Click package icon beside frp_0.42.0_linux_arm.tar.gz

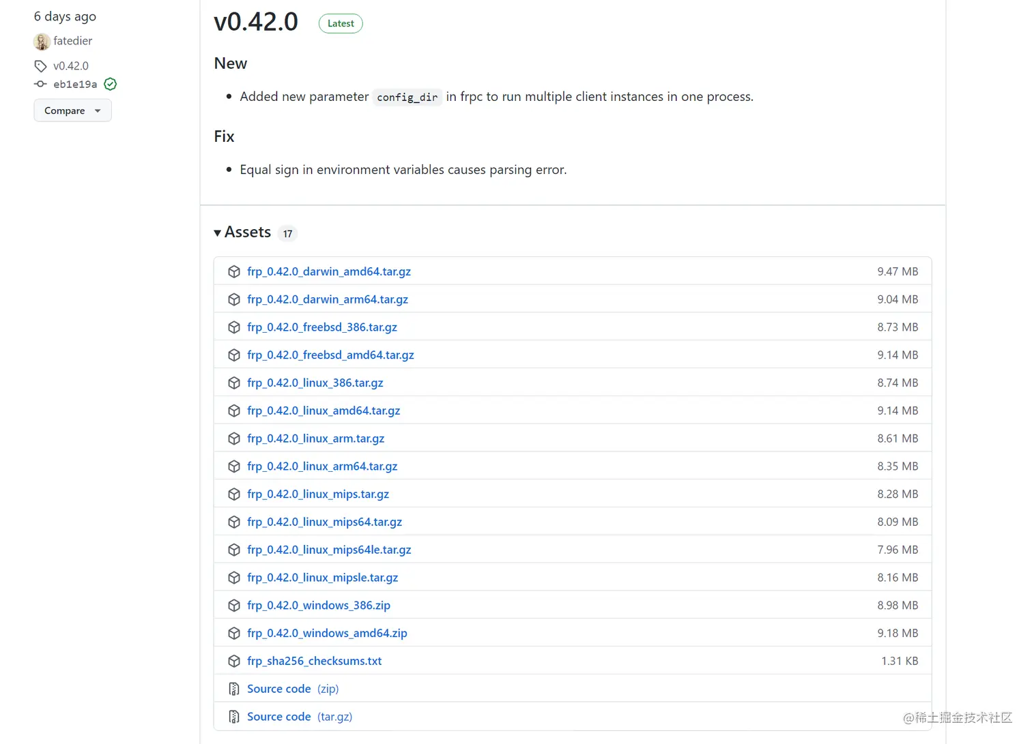234,438
